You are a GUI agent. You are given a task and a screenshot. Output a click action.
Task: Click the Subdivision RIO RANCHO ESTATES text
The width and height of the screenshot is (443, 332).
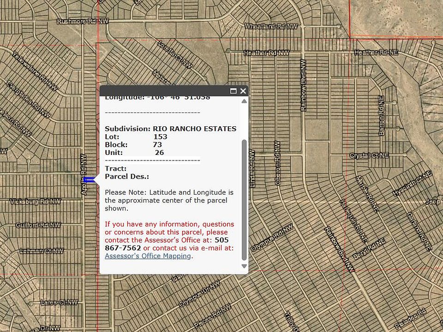coord(170,129)
